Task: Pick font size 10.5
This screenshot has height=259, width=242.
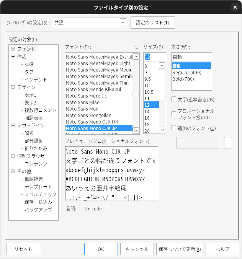Action: pyautogui.click(x=151, y=92)
